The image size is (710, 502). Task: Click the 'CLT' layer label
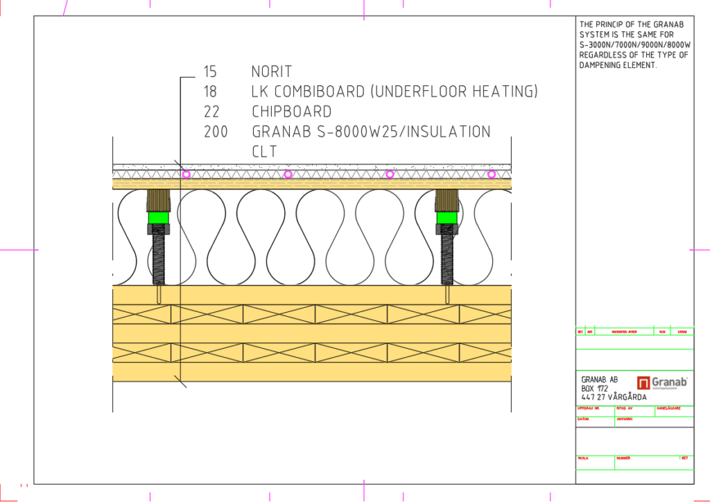click(x=264, y=152)
